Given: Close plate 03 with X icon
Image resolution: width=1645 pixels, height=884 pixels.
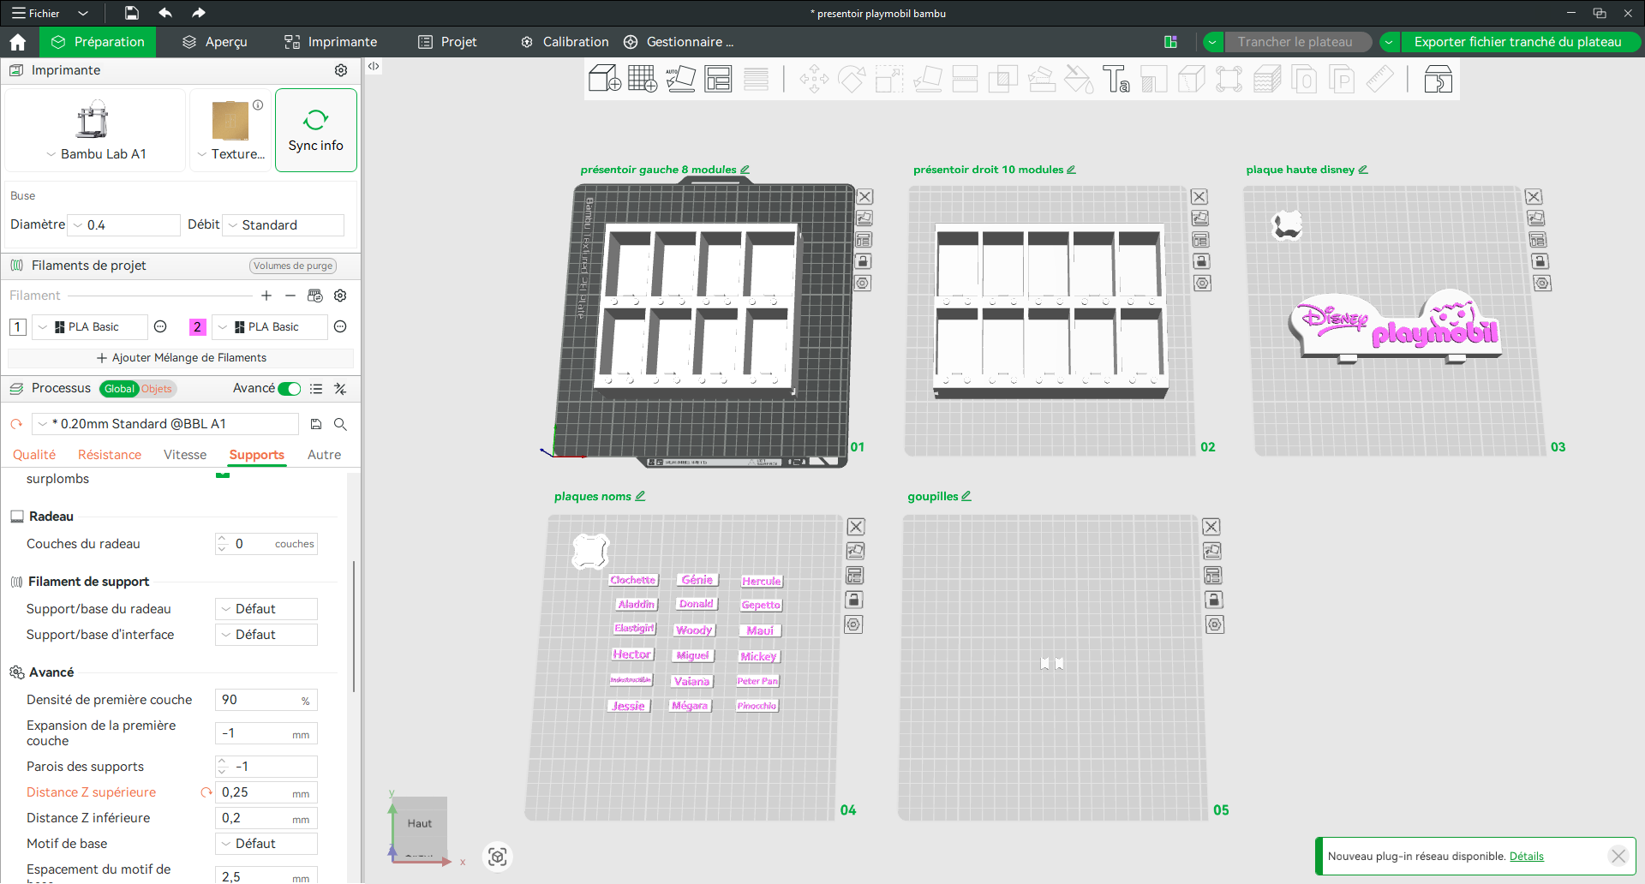Looking at the screenshot, I should pyautogui.click(x=1534, y=197).
